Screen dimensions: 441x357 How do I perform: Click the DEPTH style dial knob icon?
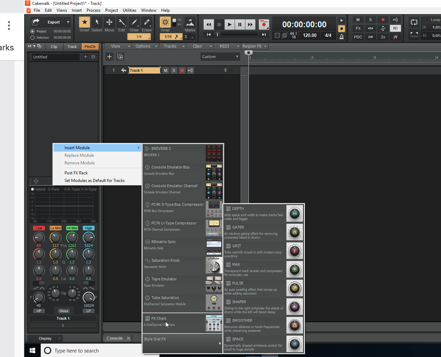coord(295,214)
